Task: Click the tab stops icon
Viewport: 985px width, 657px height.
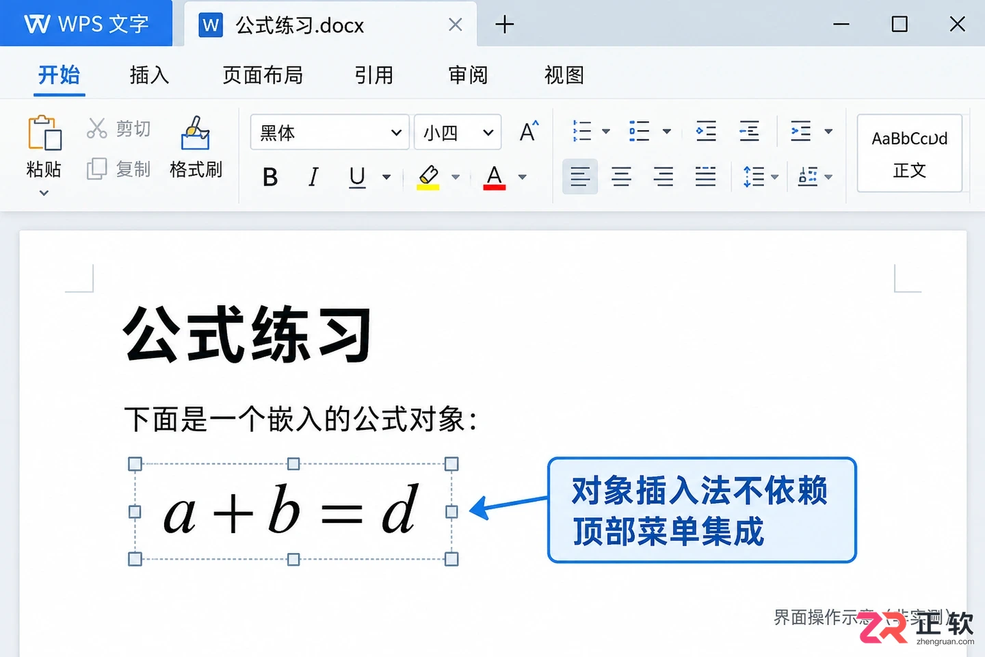Action: click(808, 177)
